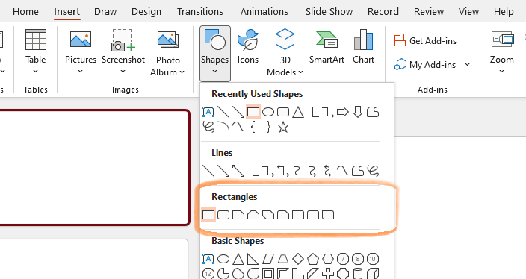526x279 pixels.
Task: Choose Heptagon labeled 7
Action: 343,259
